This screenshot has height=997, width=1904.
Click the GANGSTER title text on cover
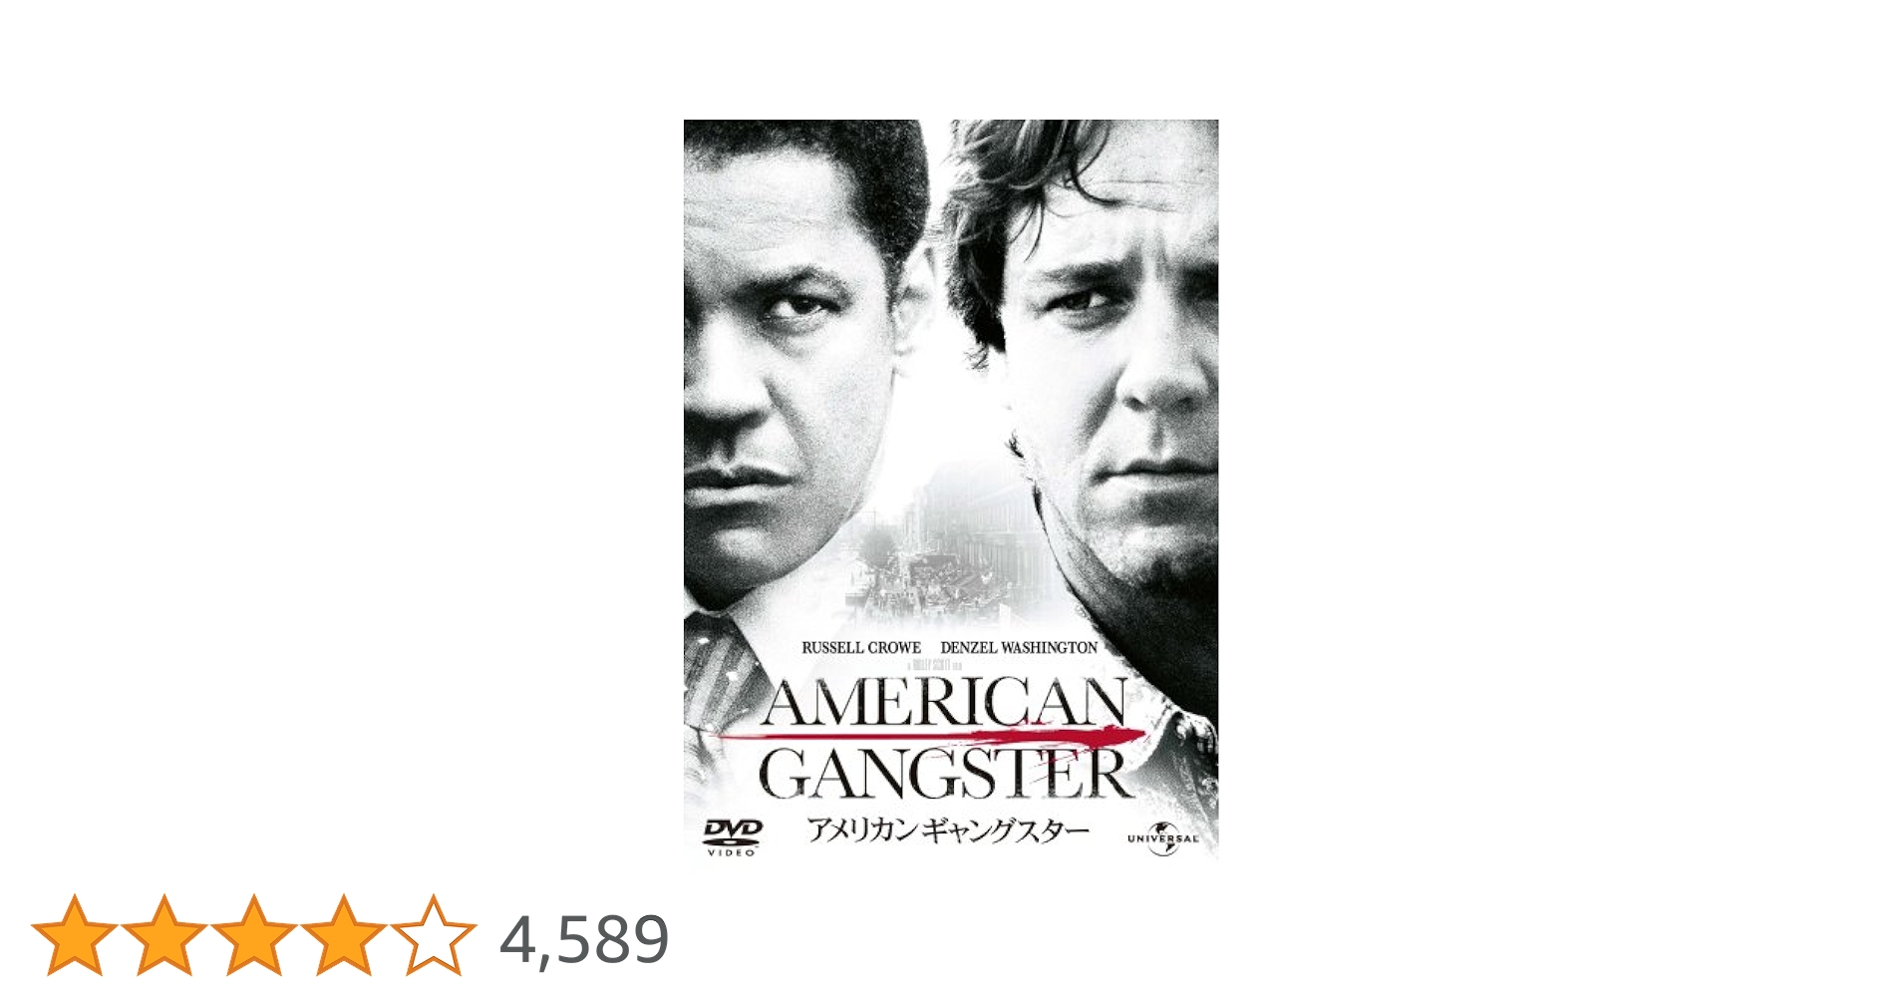click(945, 775)
